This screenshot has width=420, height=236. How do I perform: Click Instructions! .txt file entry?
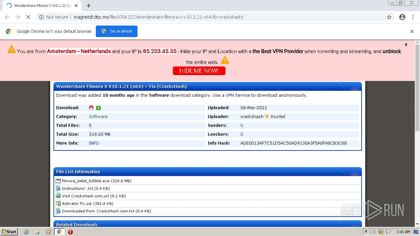(x=86, y=188)
